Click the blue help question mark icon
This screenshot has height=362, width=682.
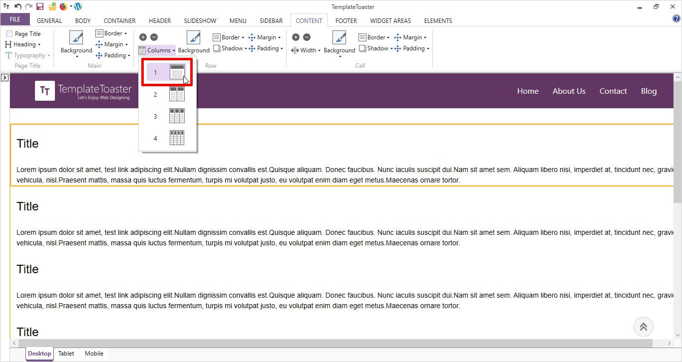(677, 19)
